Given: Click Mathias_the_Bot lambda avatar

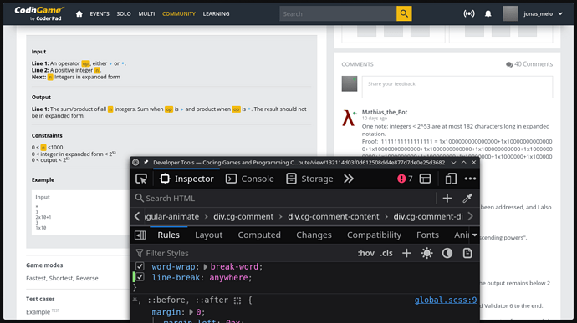Looking at the screenshot, I should pyautogui.click(x=349, y=119).
